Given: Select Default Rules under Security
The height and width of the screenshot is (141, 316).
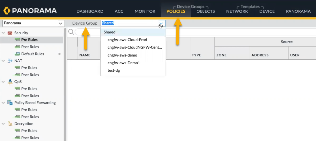Looking at the screenshot, I should point(33,54).
